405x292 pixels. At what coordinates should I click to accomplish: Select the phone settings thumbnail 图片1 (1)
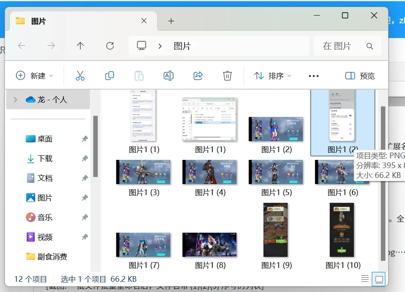(x=143, y=115)
